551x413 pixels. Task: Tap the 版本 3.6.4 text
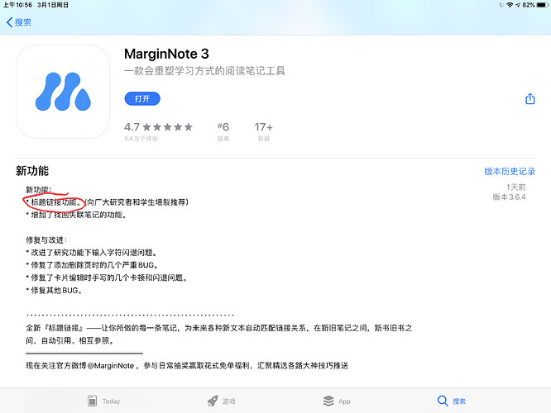[509, 197]
